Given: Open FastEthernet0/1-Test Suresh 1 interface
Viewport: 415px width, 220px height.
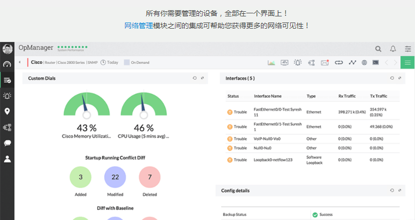Looking at the screenshot, I should click(x=278, y=127).
